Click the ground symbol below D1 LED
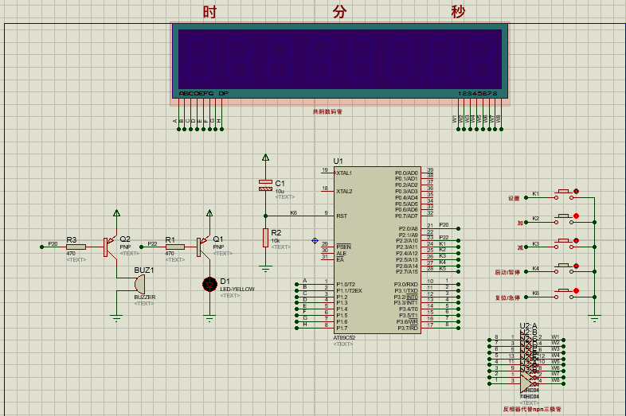This screenshot has height=416, width=626. tap(209, 318)
